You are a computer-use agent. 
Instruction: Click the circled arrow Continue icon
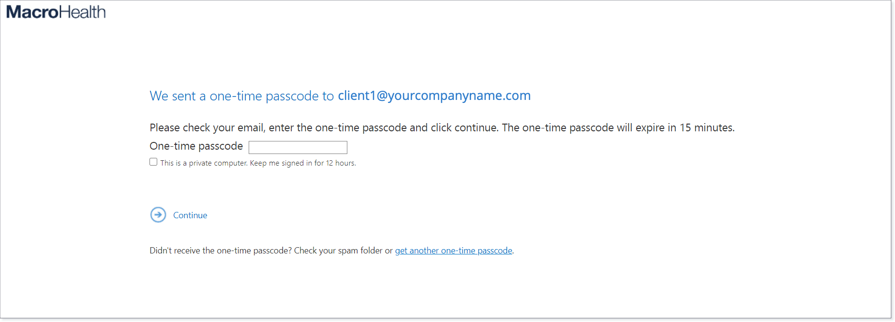click(x=158, y=215)
